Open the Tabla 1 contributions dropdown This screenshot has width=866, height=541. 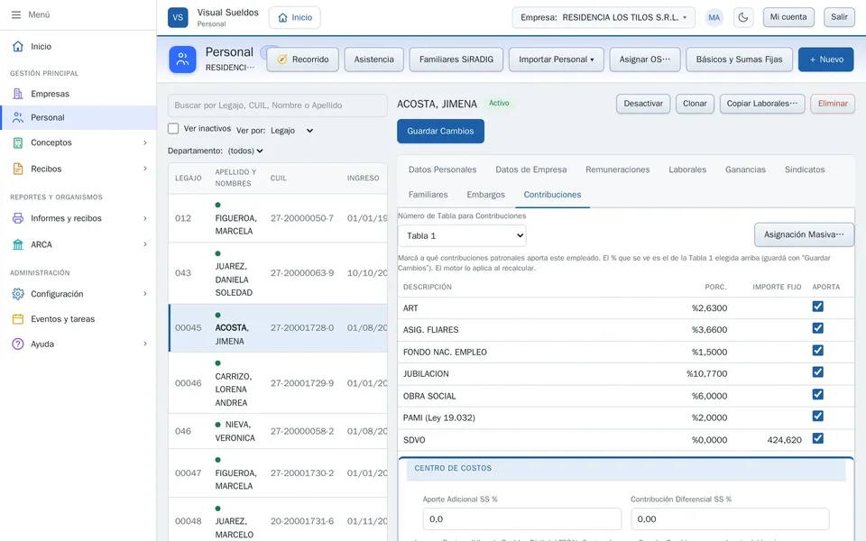coord(462,235)
